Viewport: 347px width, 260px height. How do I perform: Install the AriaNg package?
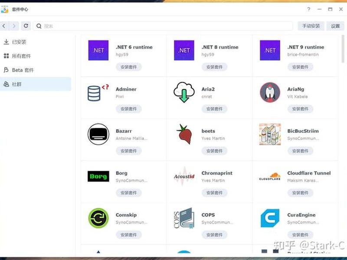(300, 109)
